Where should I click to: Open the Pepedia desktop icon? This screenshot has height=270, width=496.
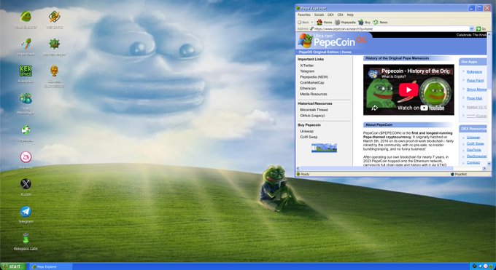coord(26,133)
